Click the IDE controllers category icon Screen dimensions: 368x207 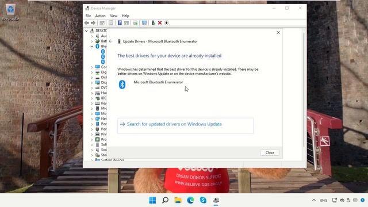pyautogui.click(x=97, y=98)
